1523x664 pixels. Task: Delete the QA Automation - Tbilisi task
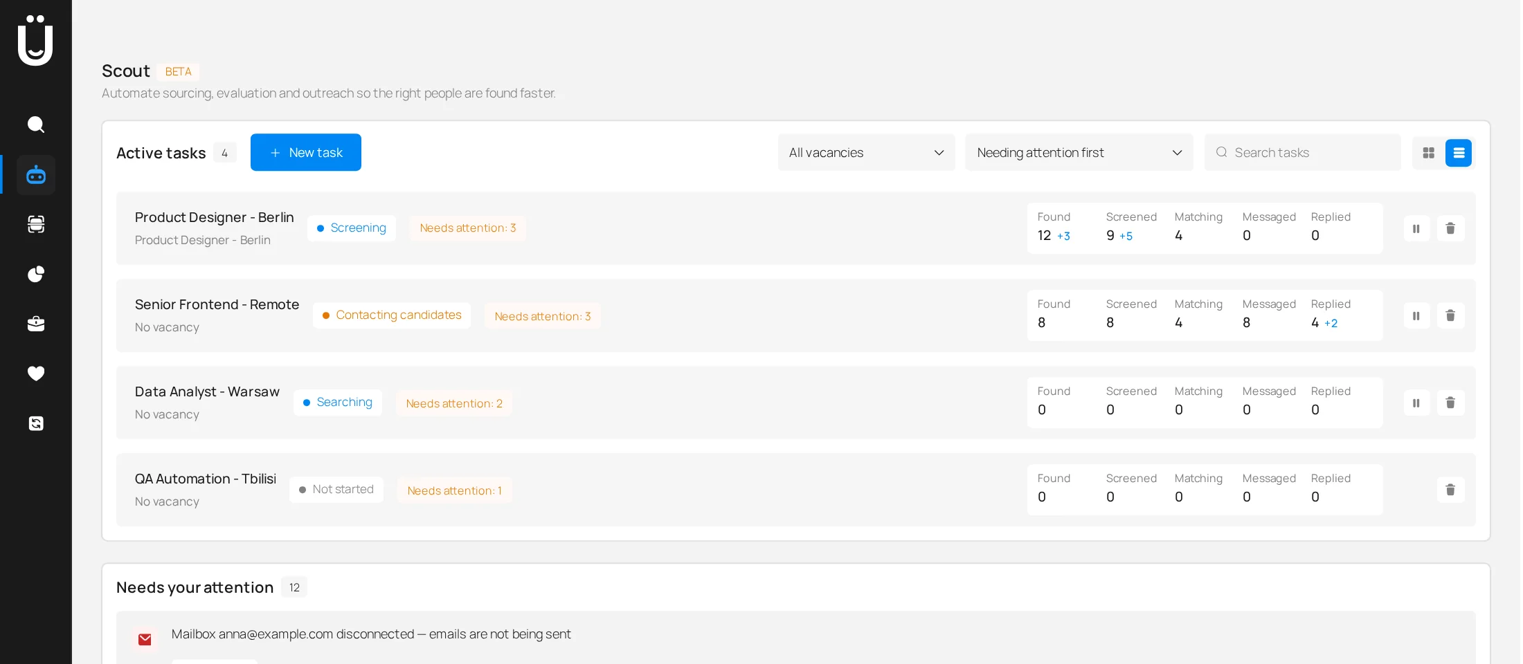pyautogui.click(x=1450, y=490)
